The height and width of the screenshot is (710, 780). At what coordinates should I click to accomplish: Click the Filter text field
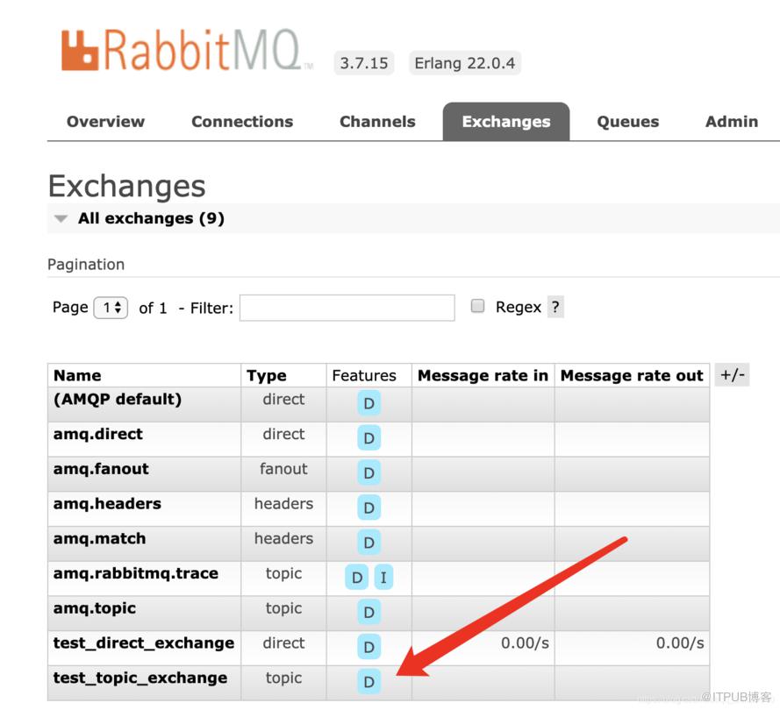347,308
